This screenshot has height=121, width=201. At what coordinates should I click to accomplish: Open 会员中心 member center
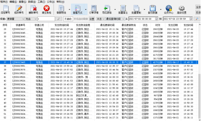(x=169, y=9)
